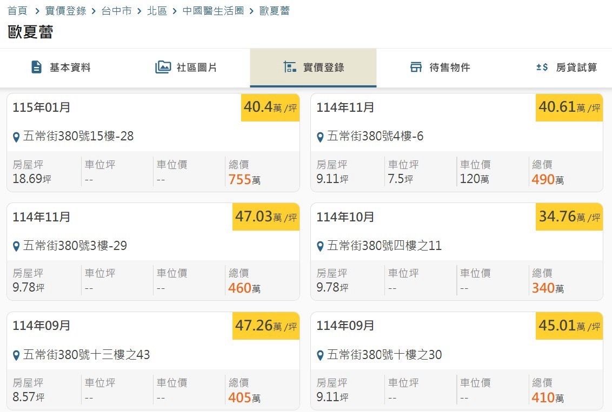This screenshot has width=612, height=412.
Task: Click the storefront icon beside 待售物件
Action: [x=416, y=67]
